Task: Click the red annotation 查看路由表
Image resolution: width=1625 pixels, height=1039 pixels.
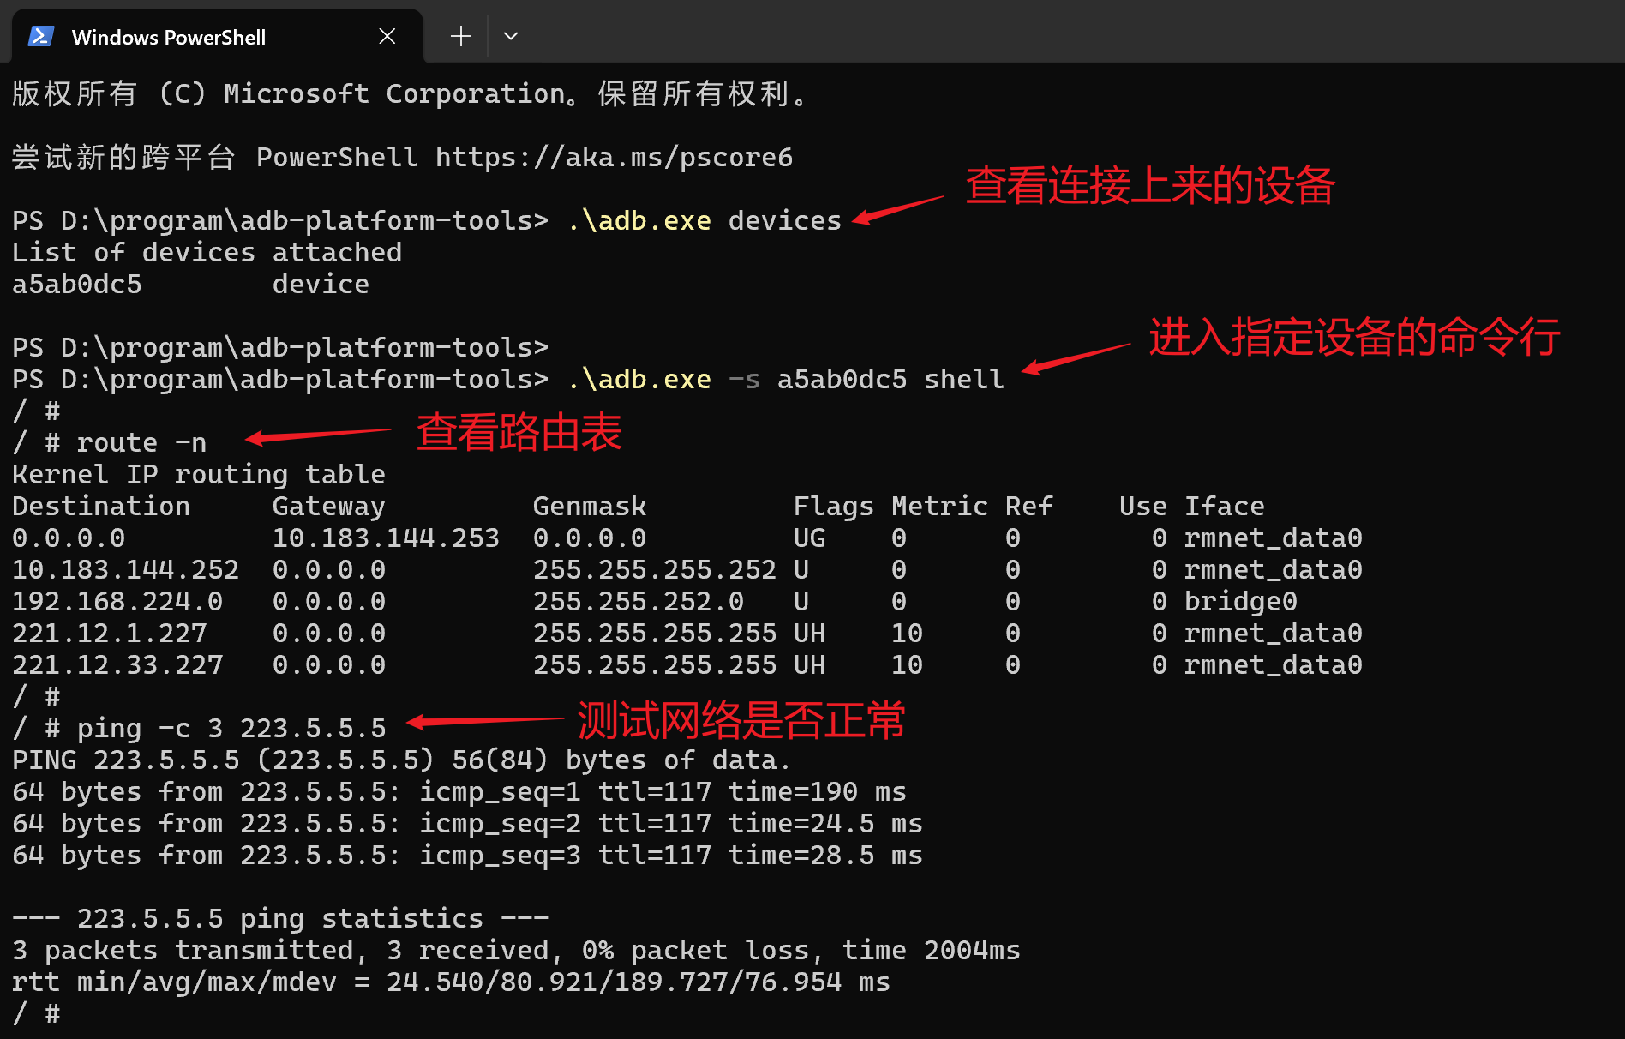Action: 519,431
